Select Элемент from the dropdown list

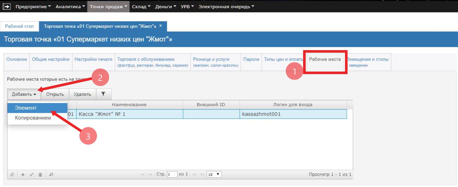[x=26, y=108]
